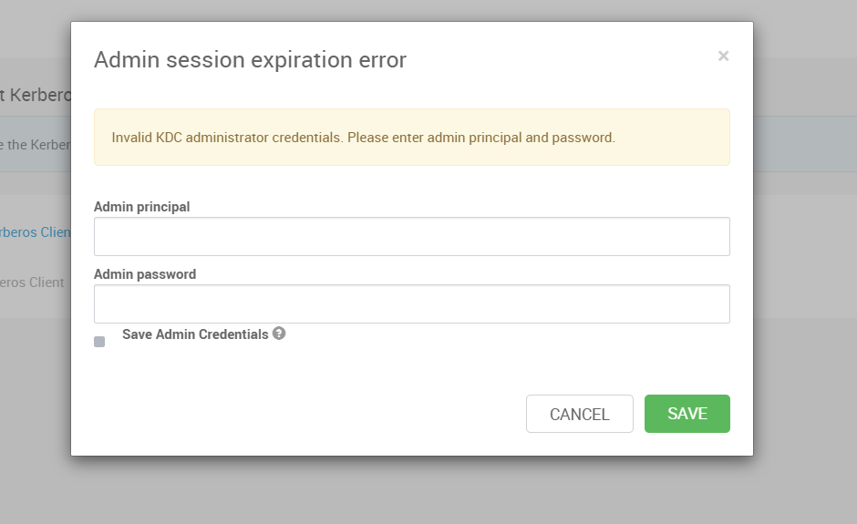
Task: Click the Save Admin Credentials label text
Action: point(195,334)
